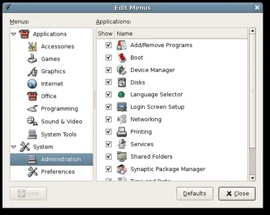This screenshot has width=270, height=215.
Task: Select Office in the menus tree
Action: tap(49, 96)
